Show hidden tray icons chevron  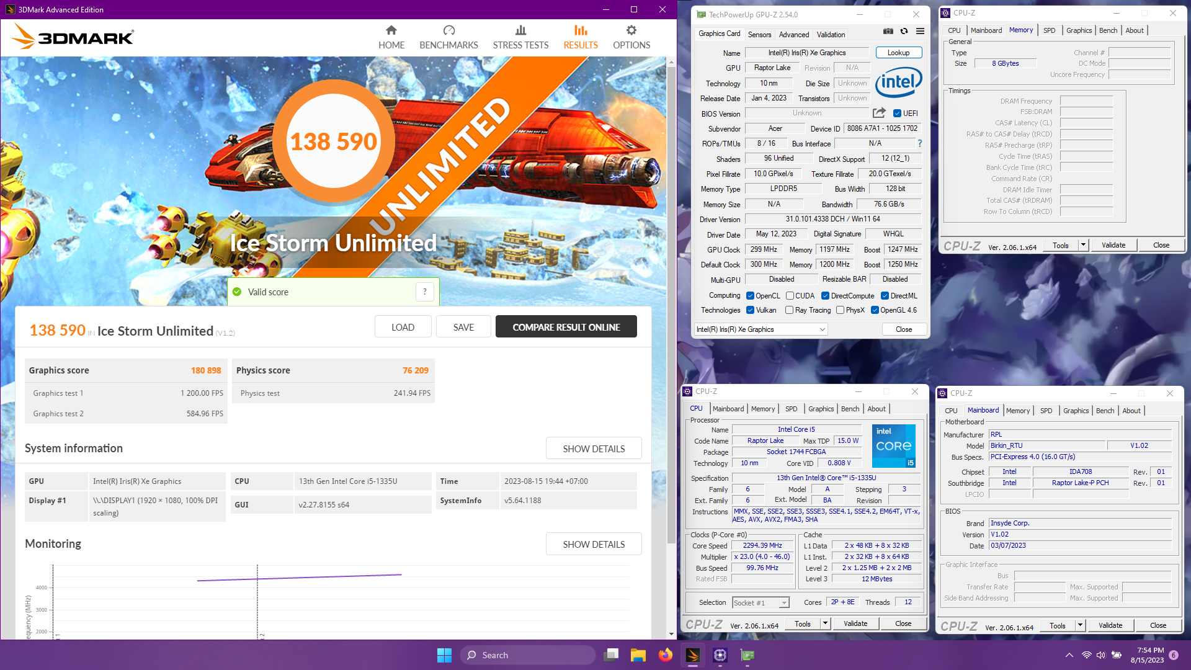(1069, 655)
